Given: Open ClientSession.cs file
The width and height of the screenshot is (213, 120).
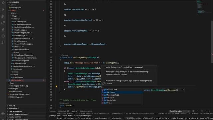Looking at the screenshot, I should [20, 63].
